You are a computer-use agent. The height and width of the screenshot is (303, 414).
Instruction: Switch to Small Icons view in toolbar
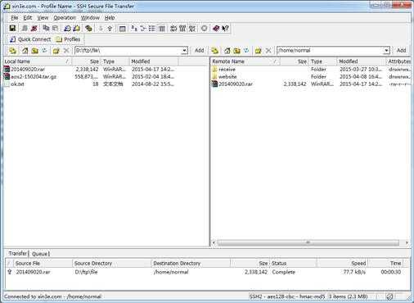pyautogui.click(x=143, y=28)
